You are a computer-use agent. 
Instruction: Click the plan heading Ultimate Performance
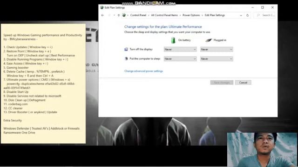pos(163,27)
